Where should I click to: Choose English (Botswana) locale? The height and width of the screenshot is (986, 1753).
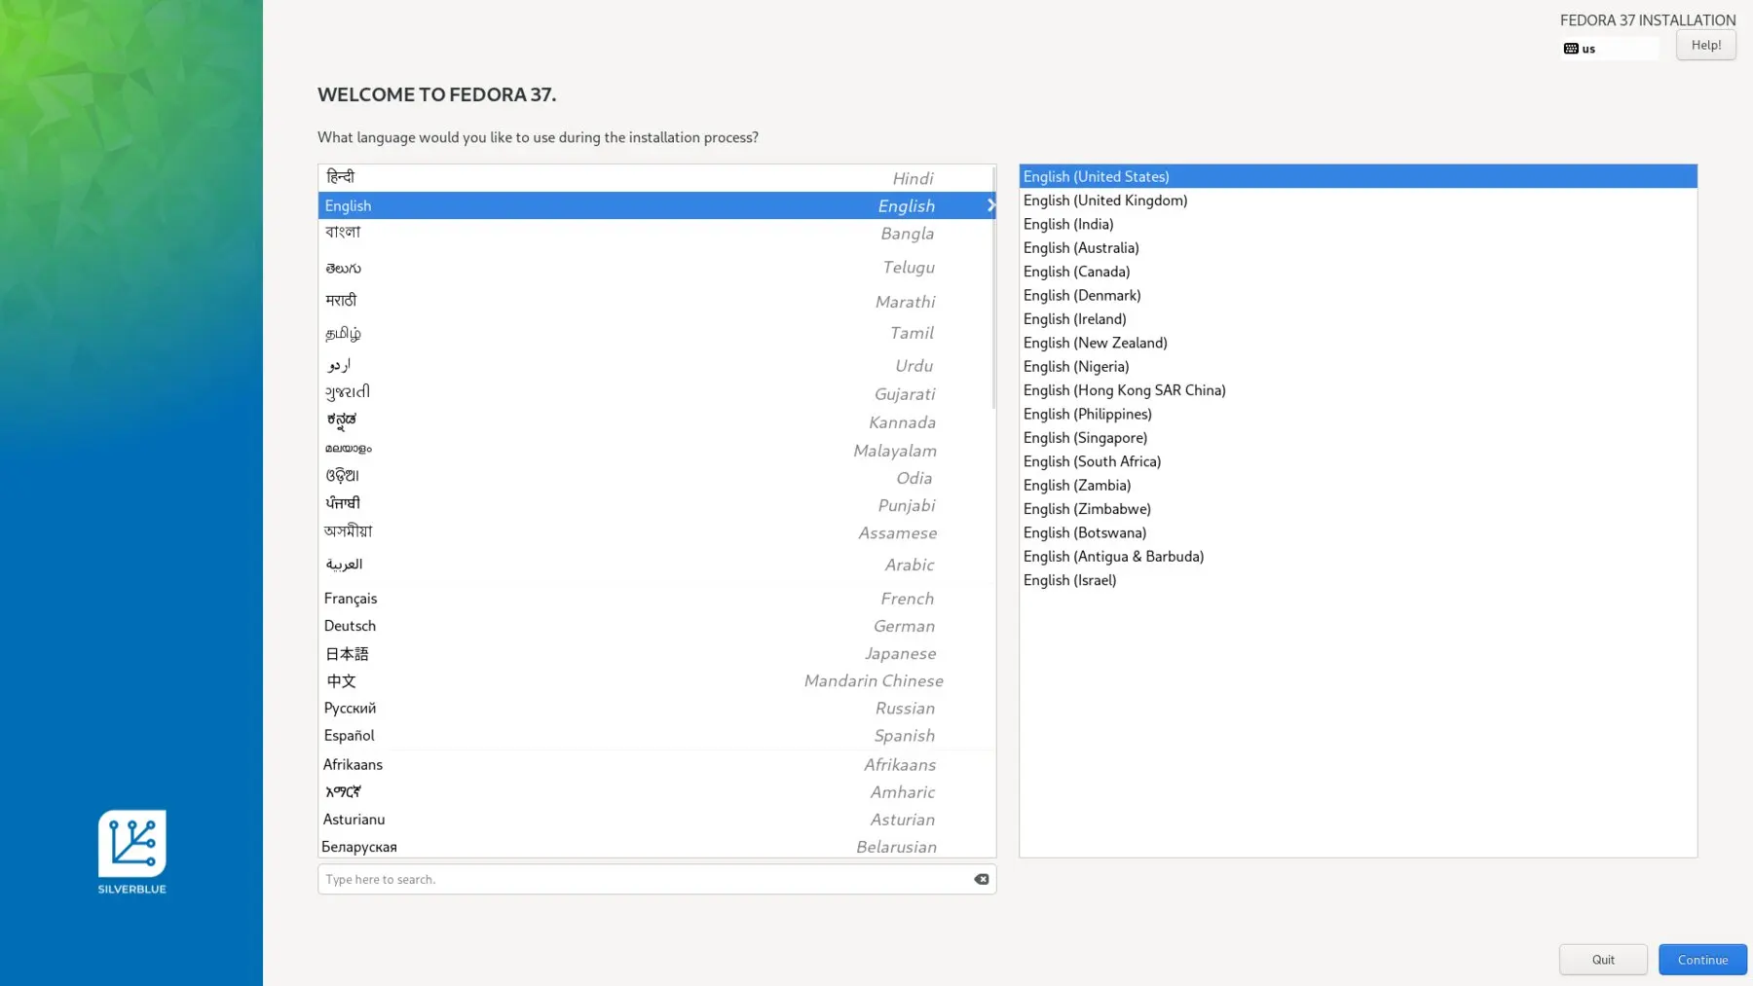[x=1358, y=532]
